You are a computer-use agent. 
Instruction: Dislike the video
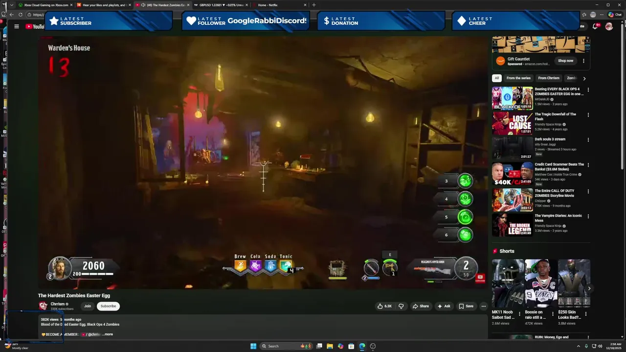point(401,306)
